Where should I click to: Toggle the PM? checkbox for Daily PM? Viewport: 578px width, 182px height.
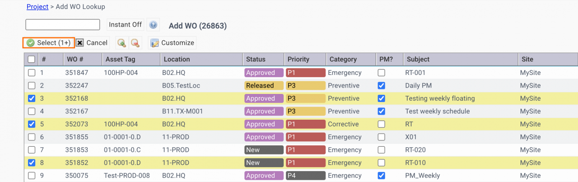tap(382, 85)
